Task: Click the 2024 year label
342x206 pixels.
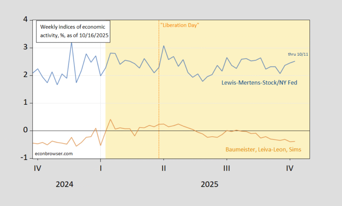Action: pyautogui.click(x=64, y=184)
